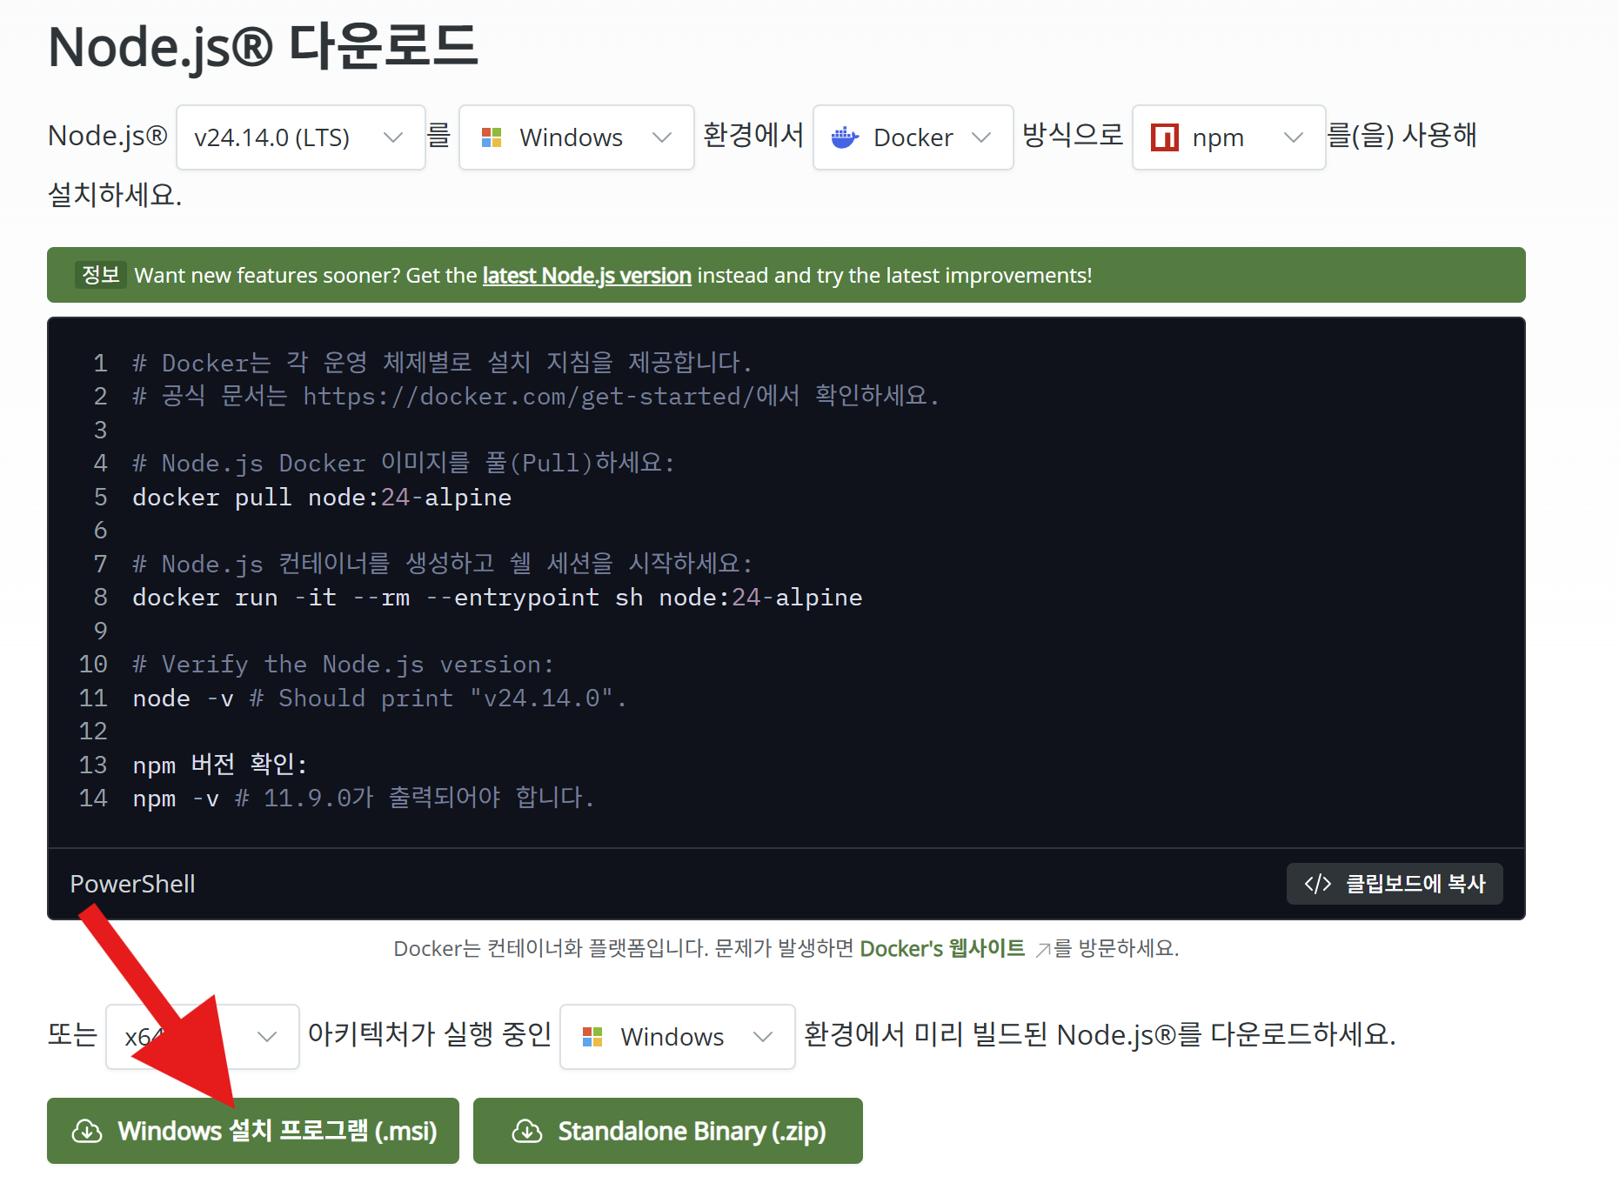This screenshot has height=1183, width=1619.
Task: Click chevron arrow of npm dropdown
Action: coord(1294,137)
